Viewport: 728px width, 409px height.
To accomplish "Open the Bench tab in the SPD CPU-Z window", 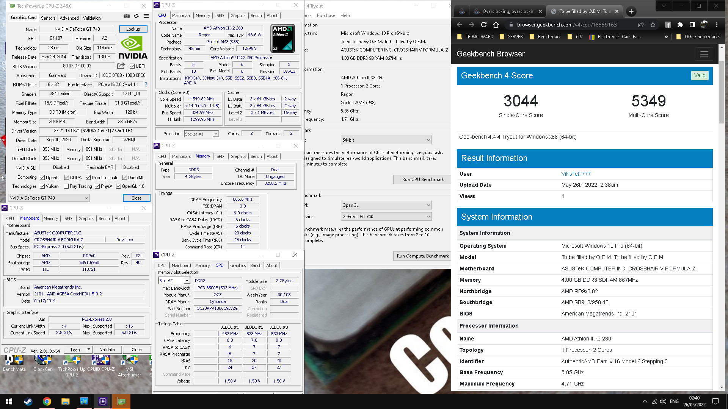I will pos(256,265).
